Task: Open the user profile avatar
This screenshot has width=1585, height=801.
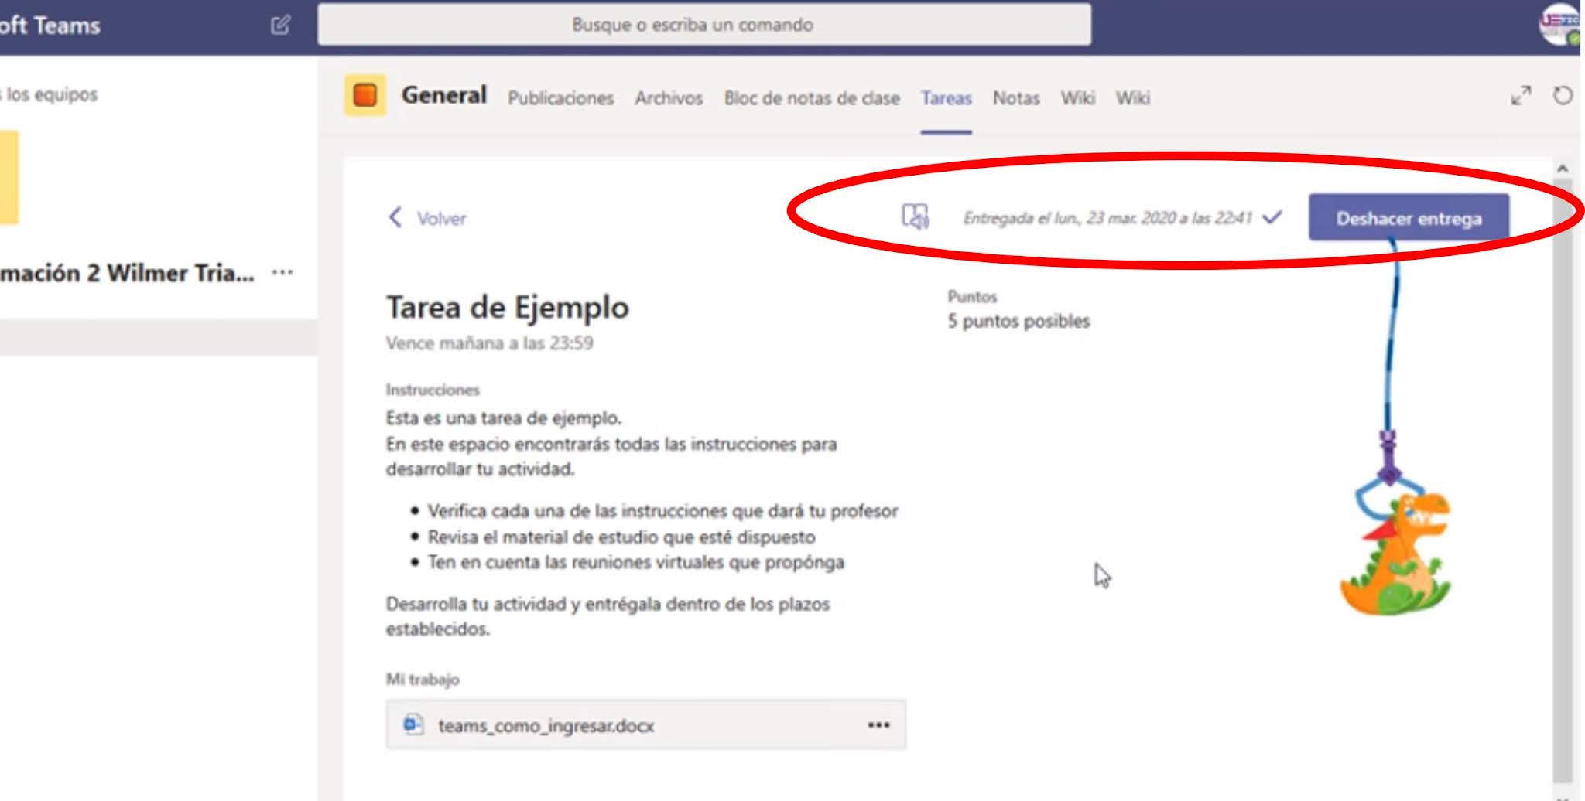Action: click(1558, 24)
